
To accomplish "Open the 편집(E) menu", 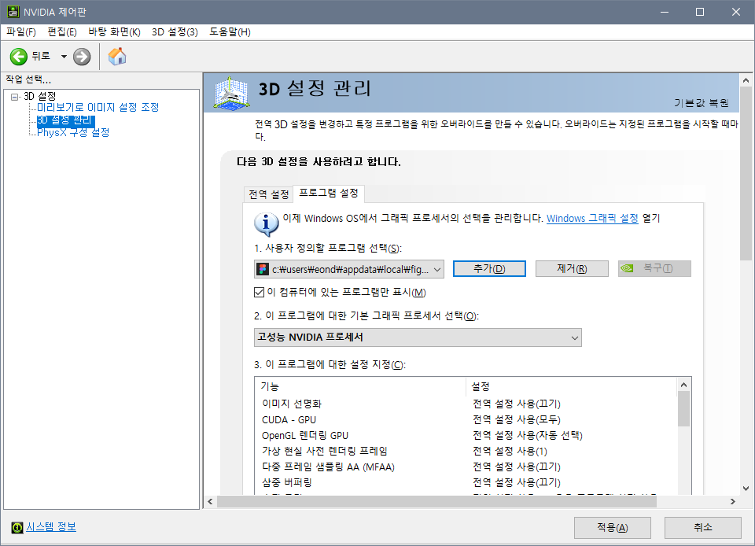I will tap(62, 32).
